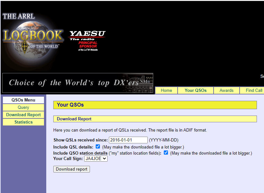Click the Download Report section heading
264x193 pixels.
[x=74, y=119]
